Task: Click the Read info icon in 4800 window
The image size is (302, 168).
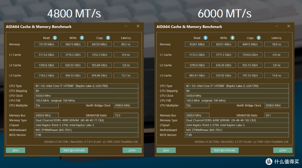Action: click(55, 38)
